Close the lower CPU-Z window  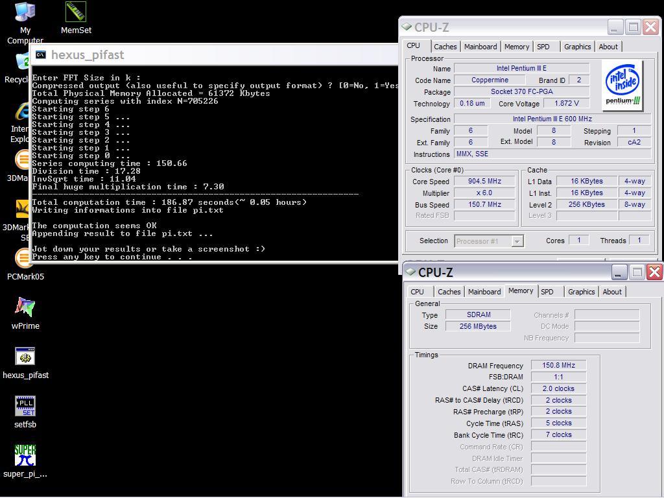click(654, 272)
